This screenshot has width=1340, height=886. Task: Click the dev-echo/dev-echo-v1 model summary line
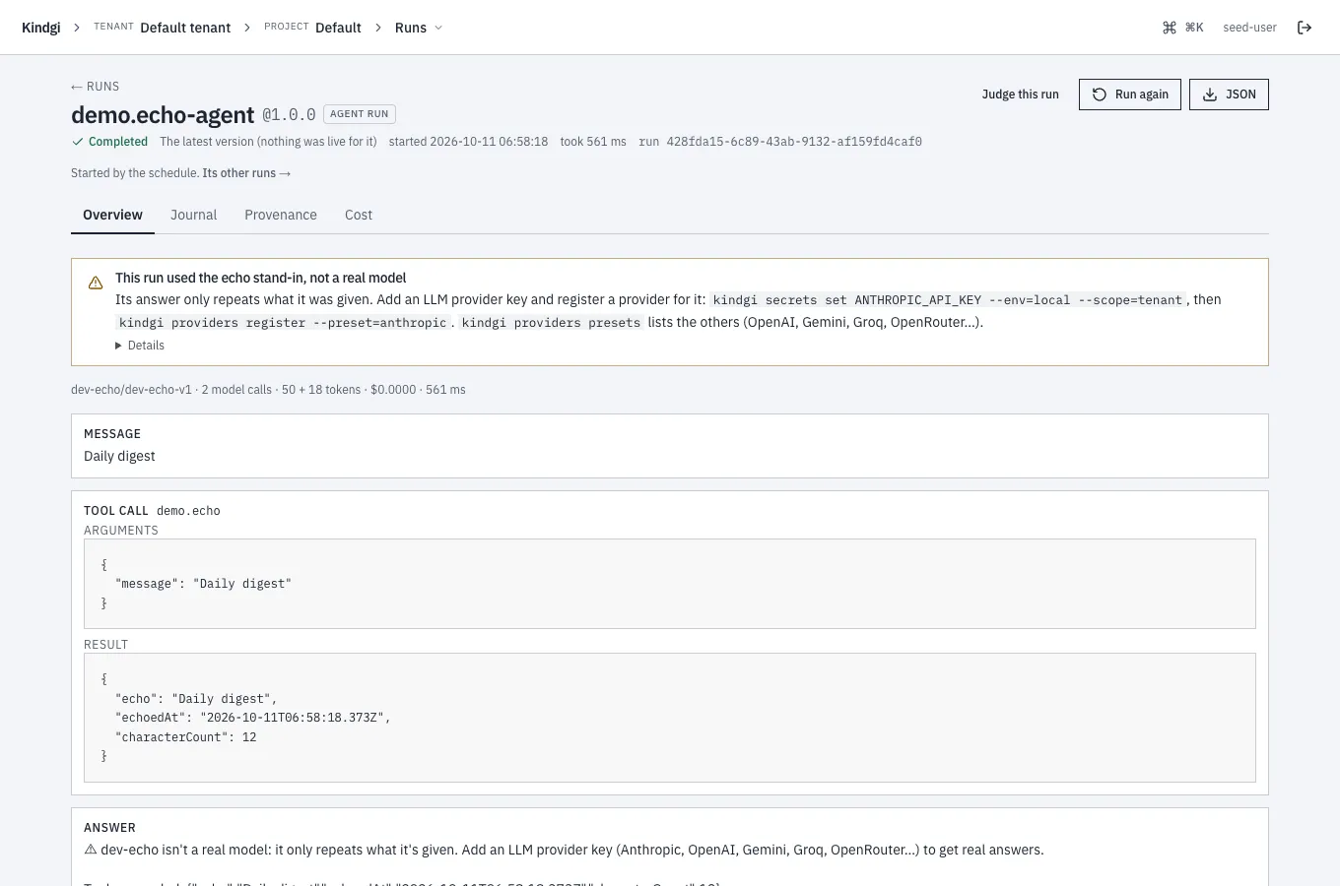click(x=268, y=390)
